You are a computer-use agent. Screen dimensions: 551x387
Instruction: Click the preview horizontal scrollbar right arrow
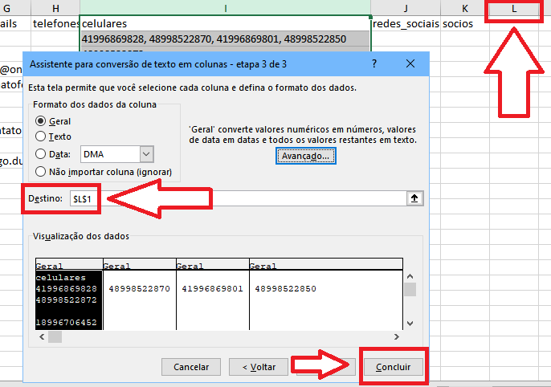pyautogui.click(x=395, y=337)
